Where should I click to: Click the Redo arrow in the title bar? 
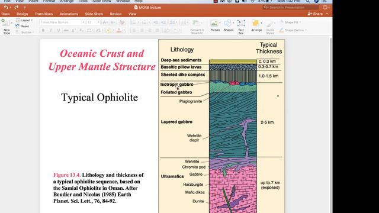click(17, 8)
